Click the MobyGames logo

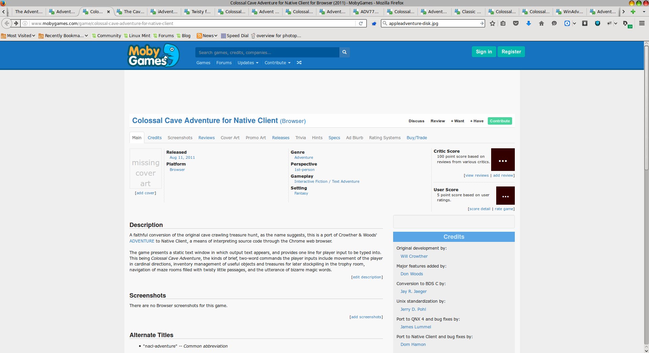153,55
